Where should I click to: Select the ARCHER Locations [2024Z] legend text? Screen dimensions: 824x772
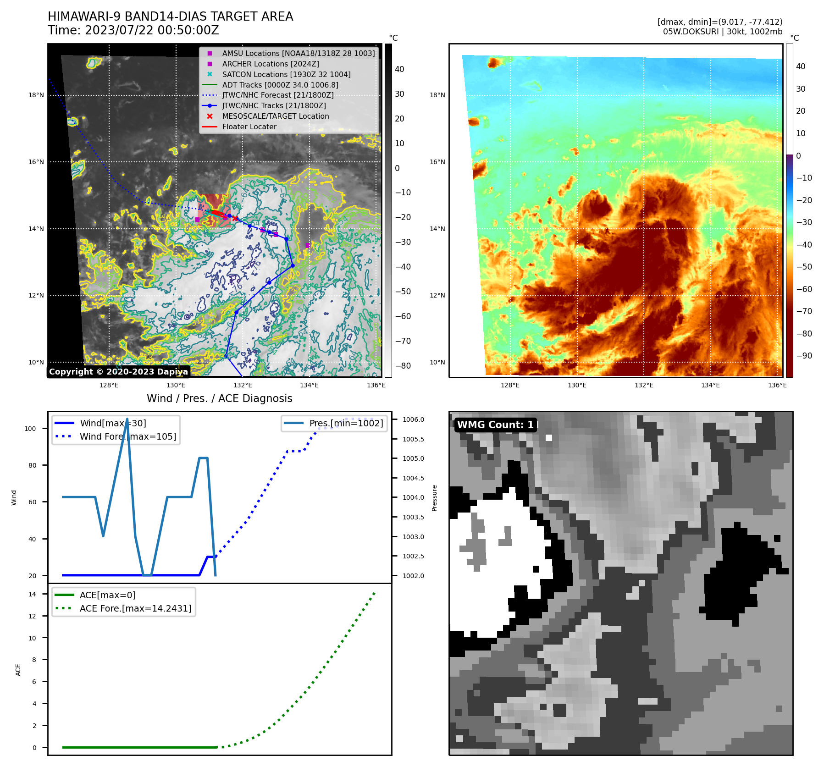point(271,64)
